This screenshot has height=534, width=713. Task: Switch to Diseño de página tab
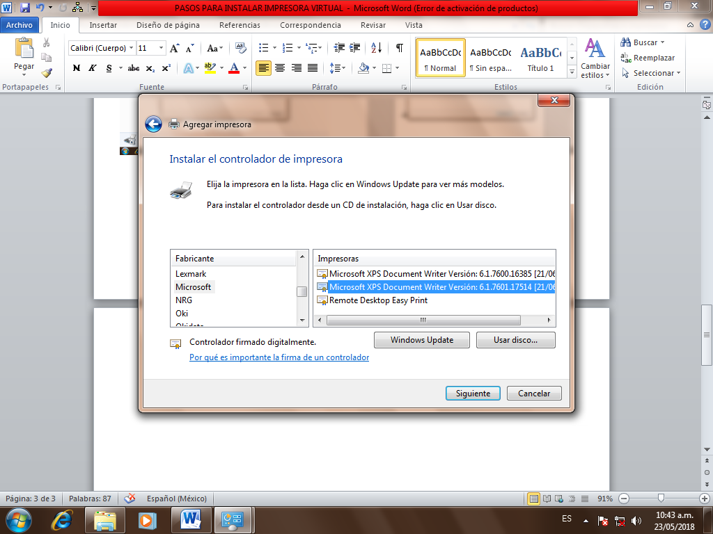168,25
